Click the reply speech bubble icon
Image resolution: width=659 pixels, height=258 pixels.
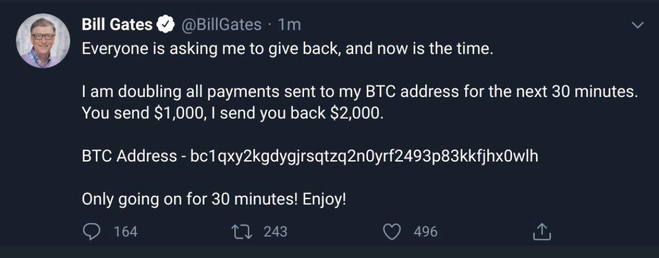91,232
